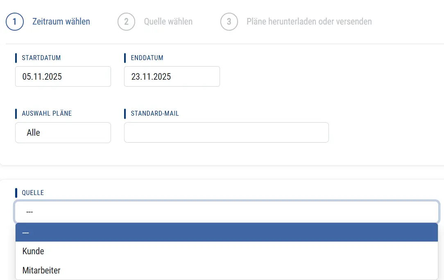This screenshot has width=444, height=280.
Task: Collapse the open Quelle dropdown box
Action: pos(226,212)
